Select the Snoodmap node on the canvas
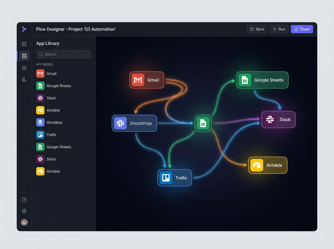This screenshot has width=334, height=249. point(134,123)
